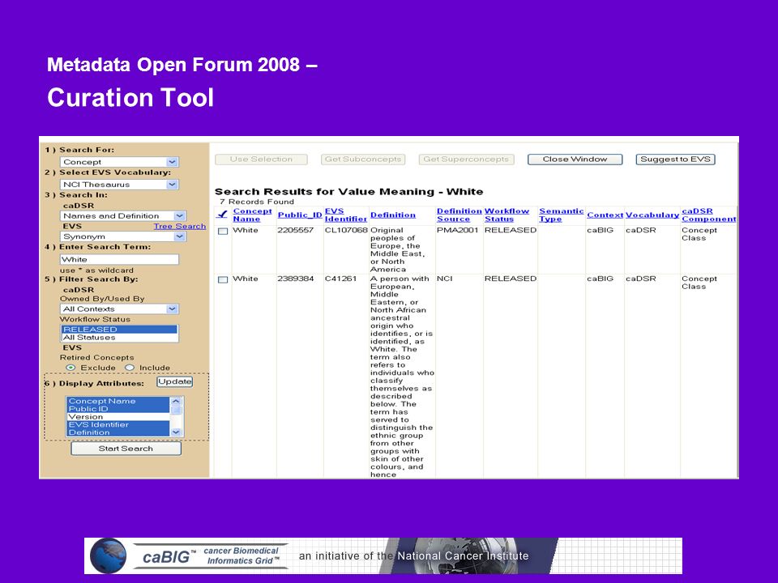Click the check-all checkmark icon in results header

222,214
